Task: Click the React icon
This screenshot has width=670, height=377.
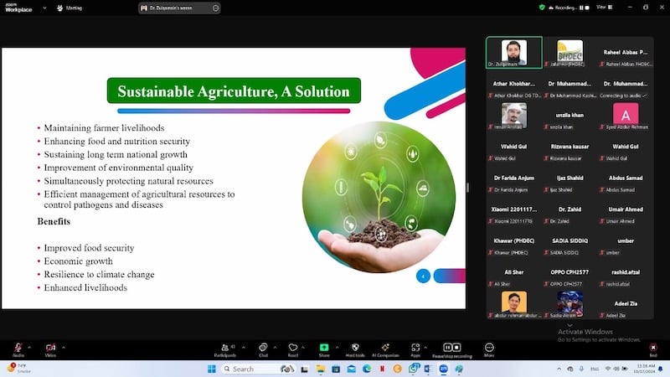Action: (293, 347)
